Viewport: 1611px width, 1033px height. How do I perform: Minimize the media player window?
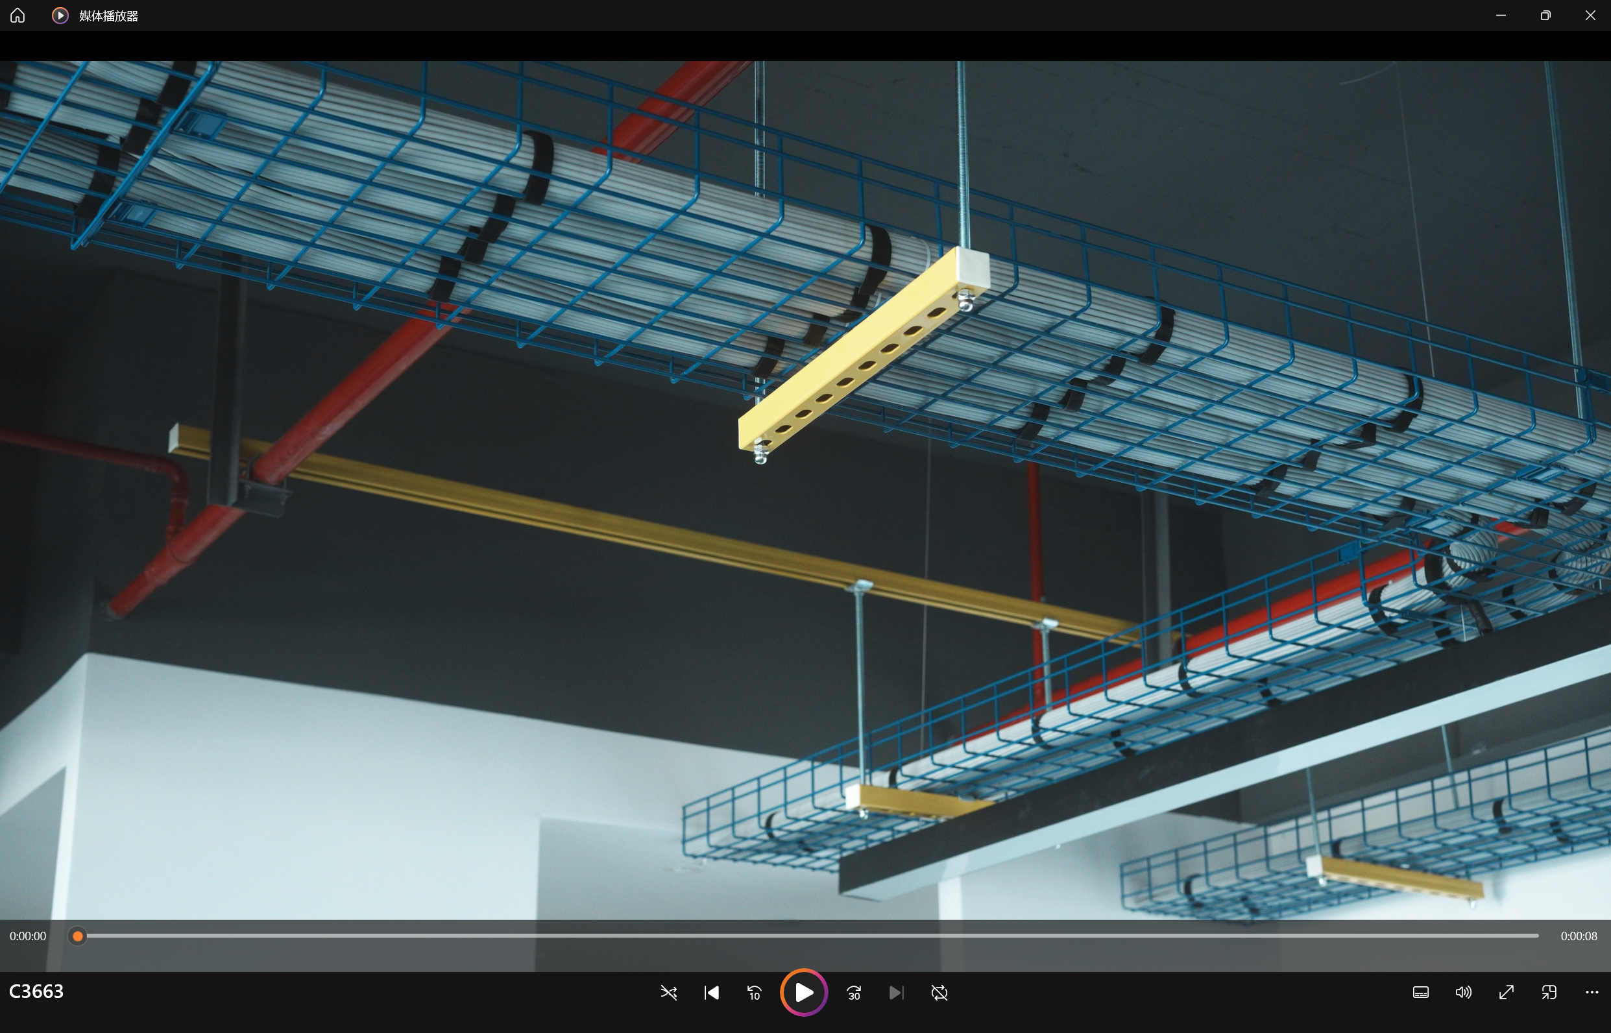click(x=1501, y=16)
